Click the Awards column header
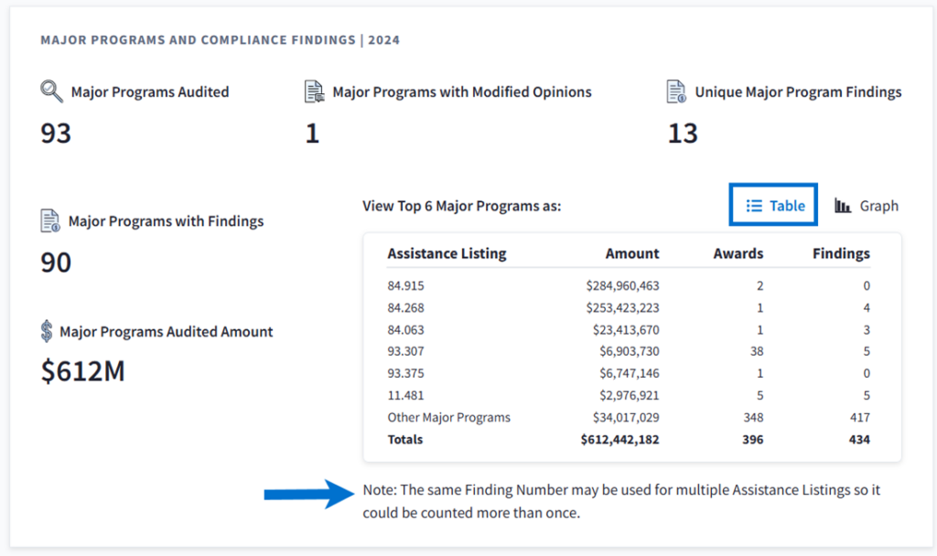This screenshot has width=937, height=556. (x=738, y=253)
